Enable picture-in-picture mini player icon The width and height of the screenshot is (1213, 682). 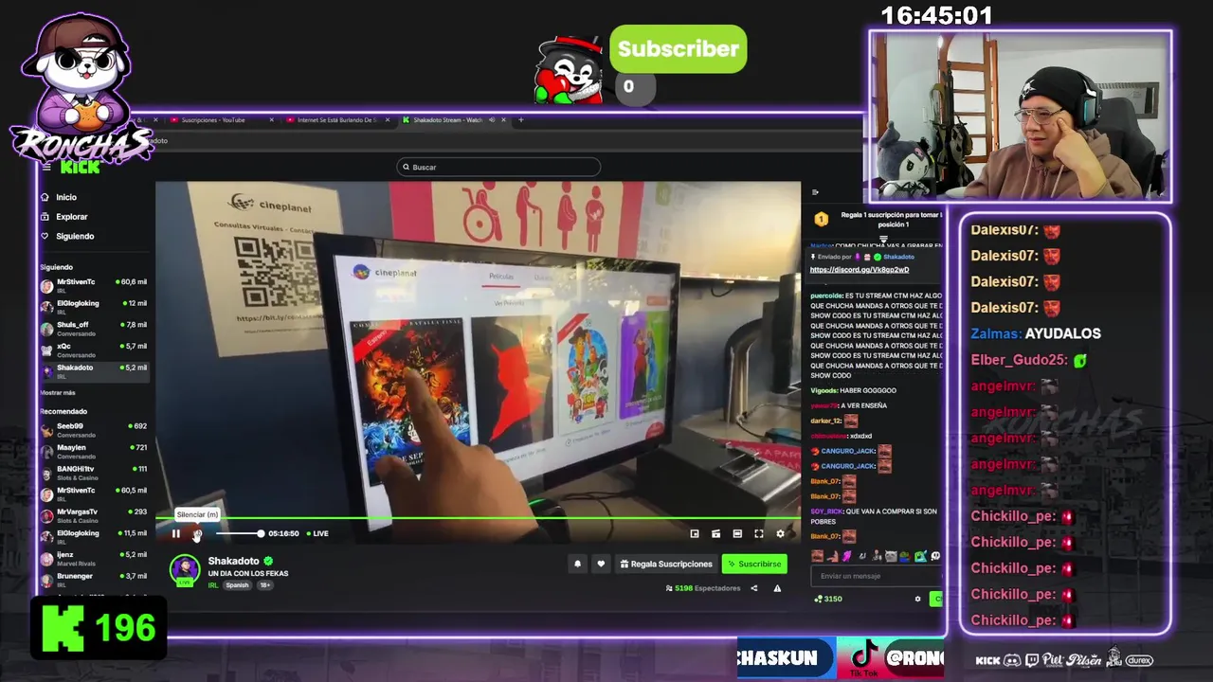coord(695,533)
